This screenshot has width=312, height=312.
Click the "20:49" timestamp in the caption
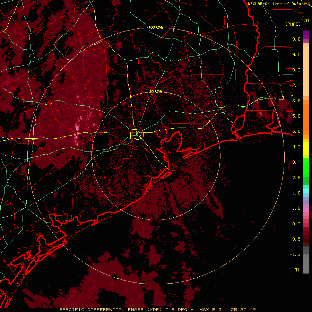(x=248, y=310)
